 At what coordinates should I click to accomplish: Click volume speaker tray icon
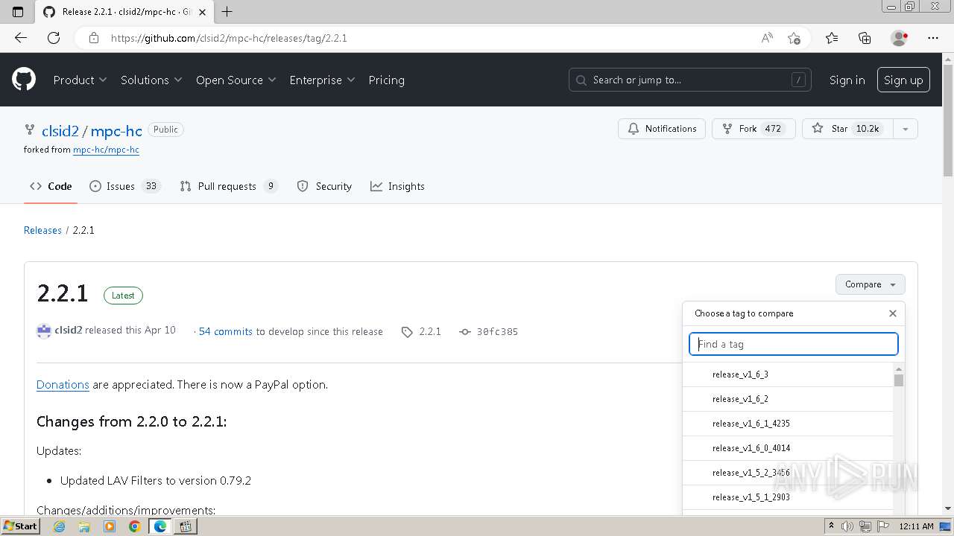(x=847, y=526)
